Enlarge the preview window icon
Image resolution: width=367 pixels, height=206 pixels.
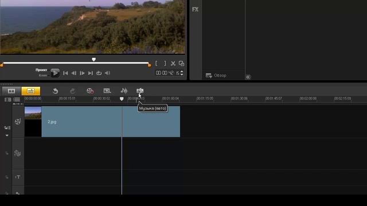[x=181, y=64]
